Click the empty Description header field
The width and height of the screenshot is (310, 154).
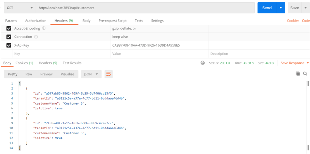pos(259,54)
